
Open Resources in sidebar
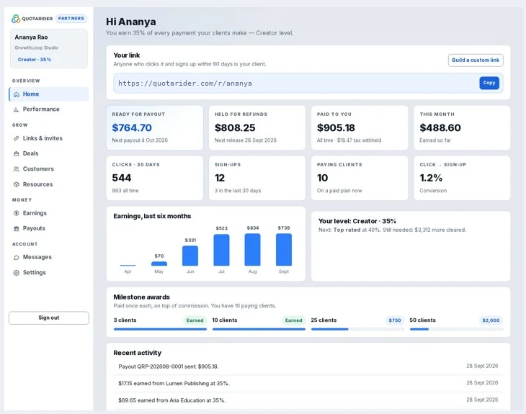click(x=49, y=184)
